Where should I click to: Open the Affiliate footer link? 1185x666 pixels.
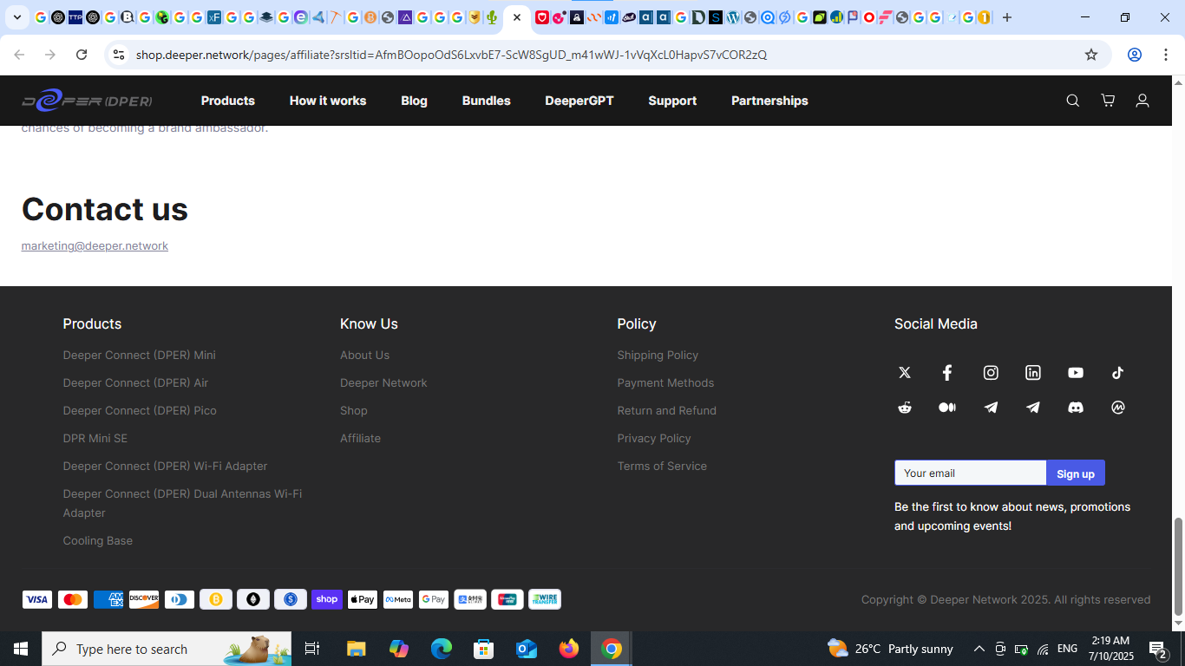pyautogui.click(x=360, y=438)
